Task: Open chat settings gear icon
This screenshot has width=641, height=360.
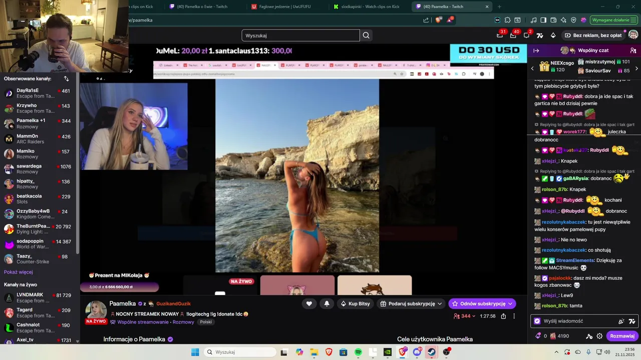Action: tap(599, 336)
